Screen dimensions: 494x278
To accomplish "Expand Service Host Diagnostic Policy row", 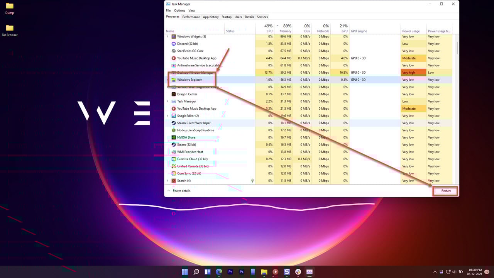I will pos(167,87).
